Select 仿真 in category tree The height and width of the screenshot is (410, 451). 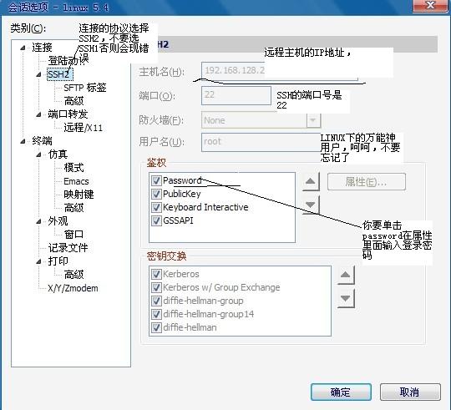click(58, 154)
